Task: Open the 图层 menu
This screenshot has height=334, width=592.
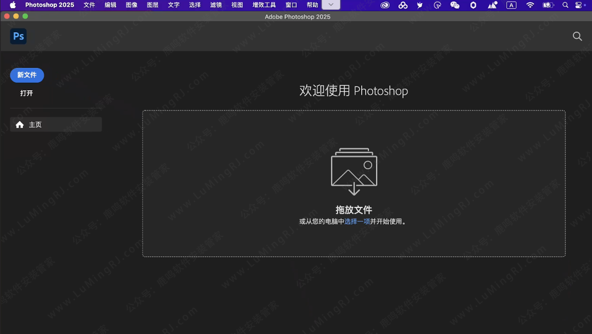Action: (152, 5)
